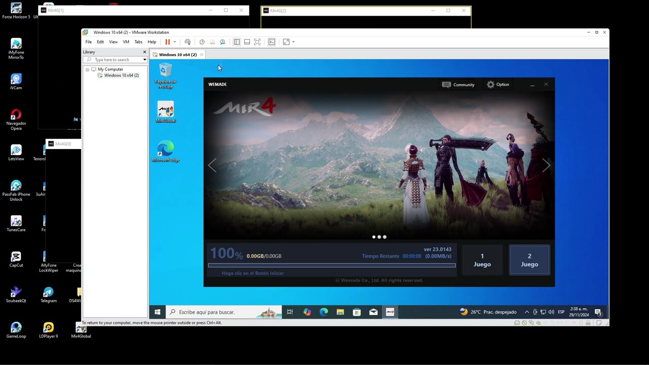Open Navegador Opera on host desktop
Image resolution: width=649 pixels, height=365 pixels.
click(16, 120)
